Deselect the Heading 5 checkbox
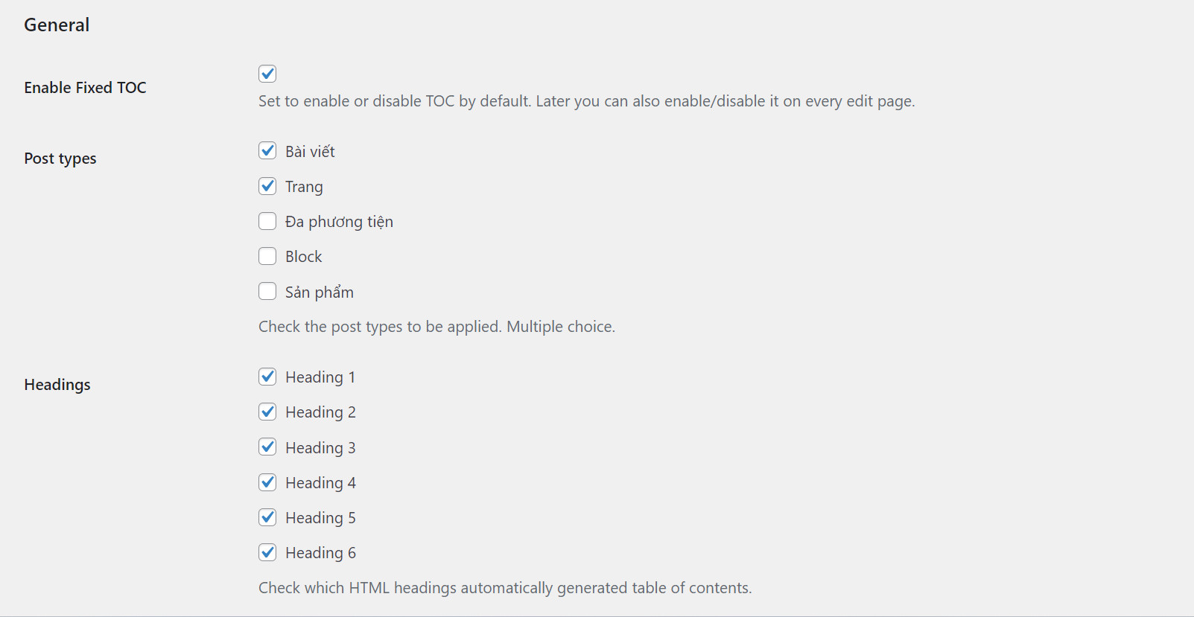Image resolution: width=1194 pixels, height=617 pixels. 267,517
